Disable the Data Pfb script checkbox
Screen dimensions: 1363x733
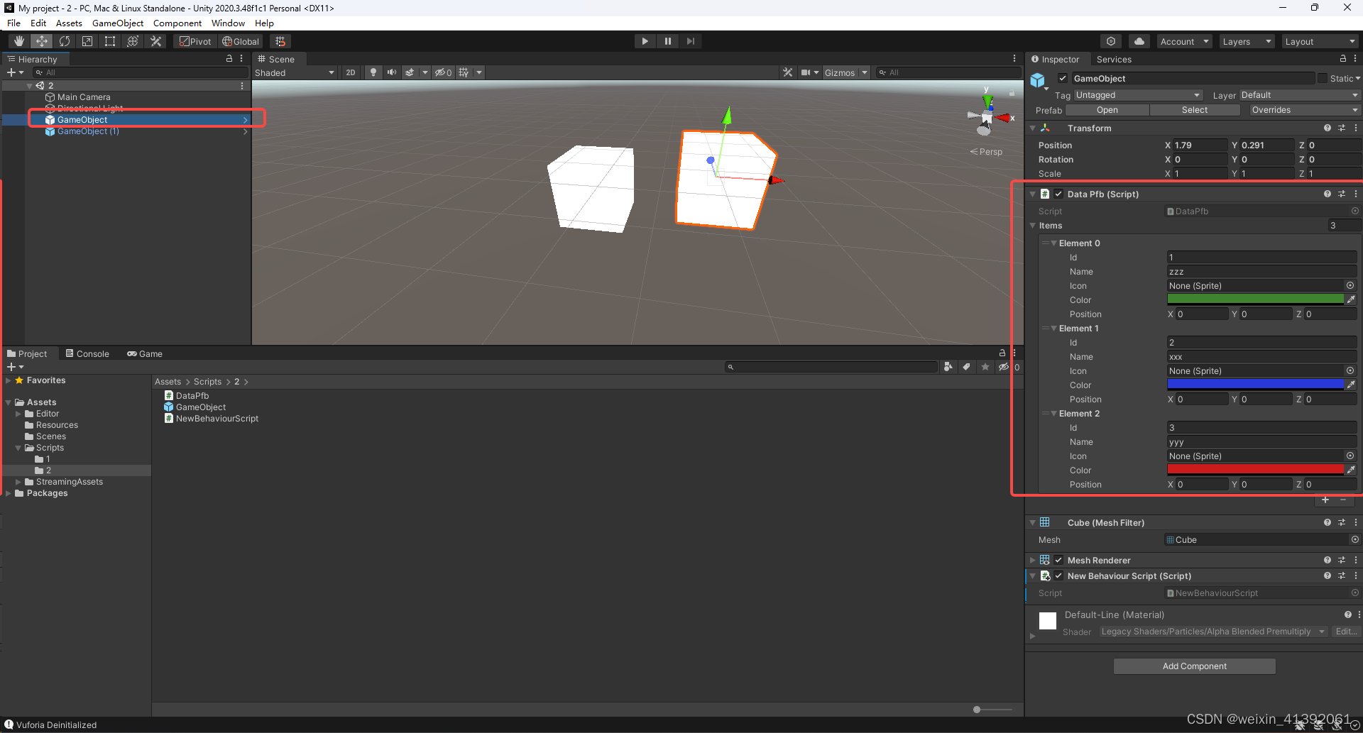[1058, 194]
